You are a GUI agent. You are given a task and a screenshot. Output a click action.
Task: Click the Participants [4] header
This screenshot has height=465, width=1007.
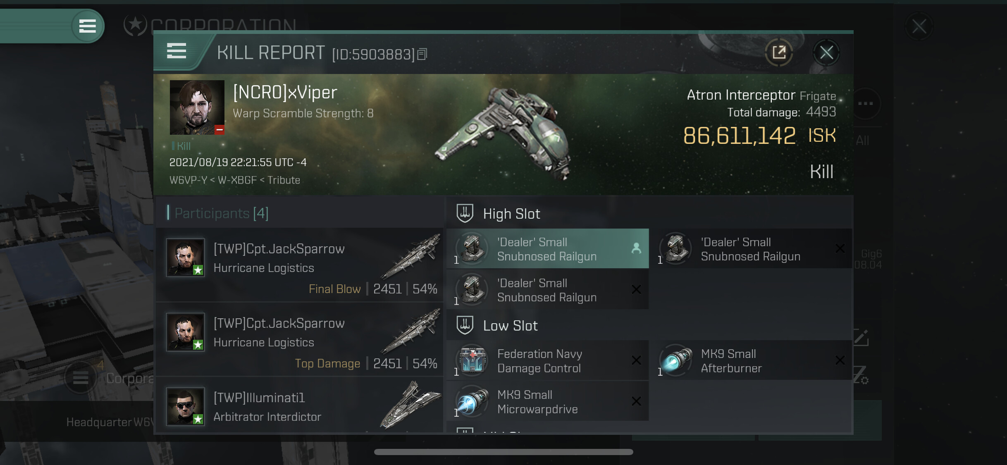point(221,213)
